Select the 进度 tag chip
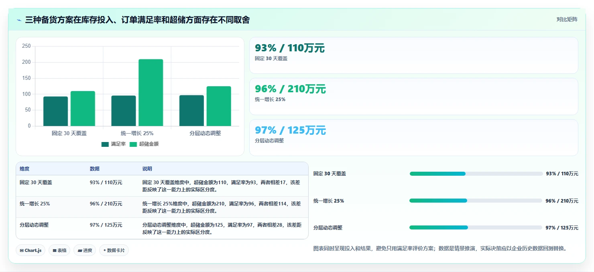Screen dimensions: 594x272 click(85, 250)
